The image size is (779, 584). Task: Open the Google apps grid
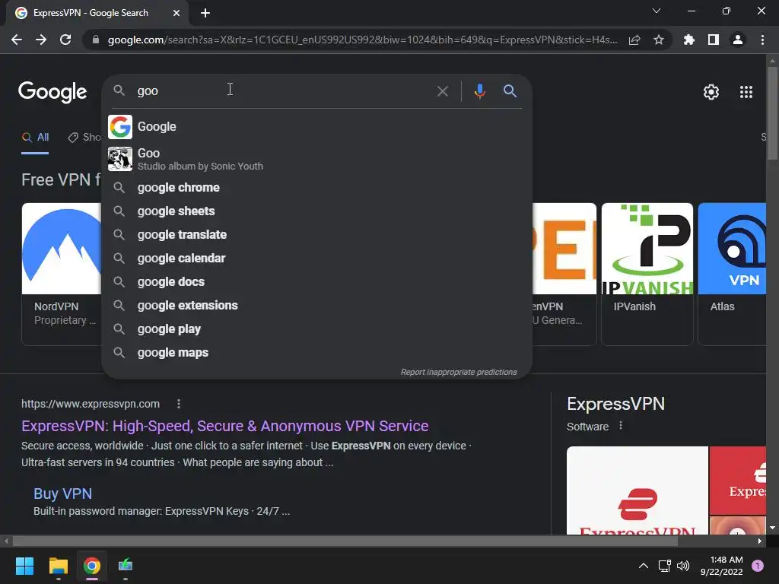point(746,92)
